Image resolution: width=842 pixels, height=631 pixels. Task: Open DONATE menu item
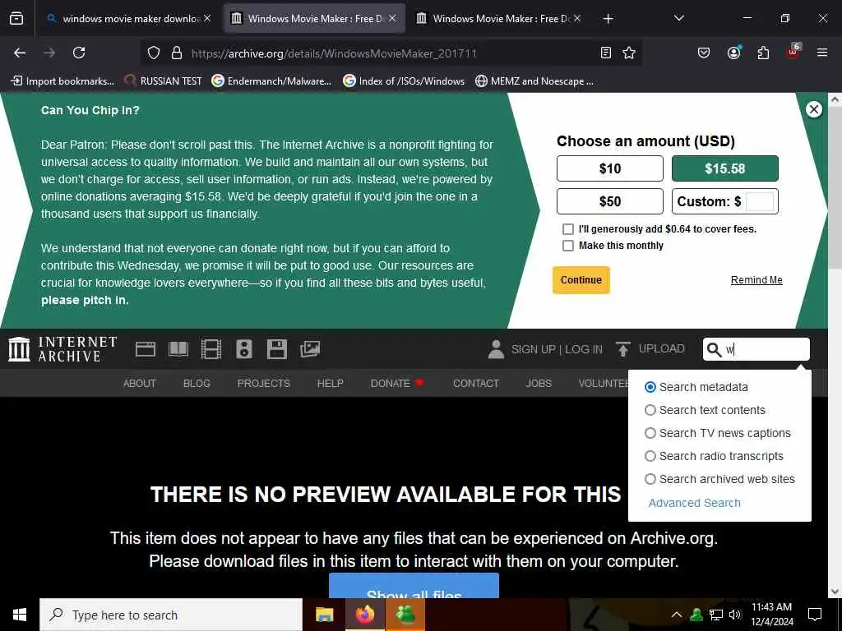pos(397,384)
